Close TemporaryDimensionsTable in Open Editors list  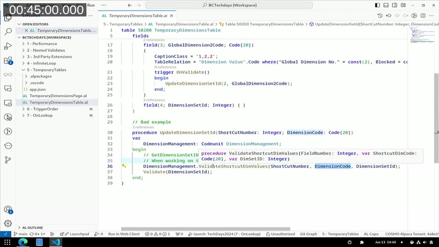[26, 31]
